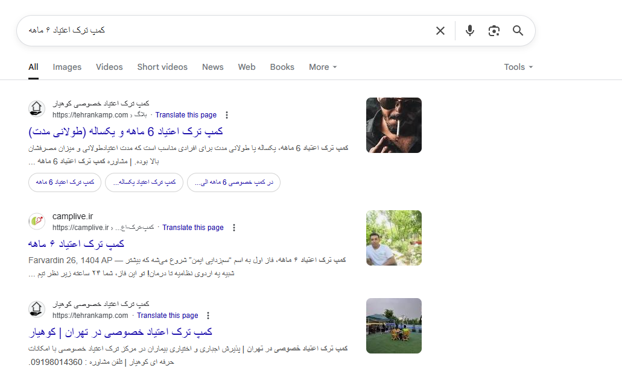Open more options for the third result
The image size is (622, 383).
tap(208, 316)
